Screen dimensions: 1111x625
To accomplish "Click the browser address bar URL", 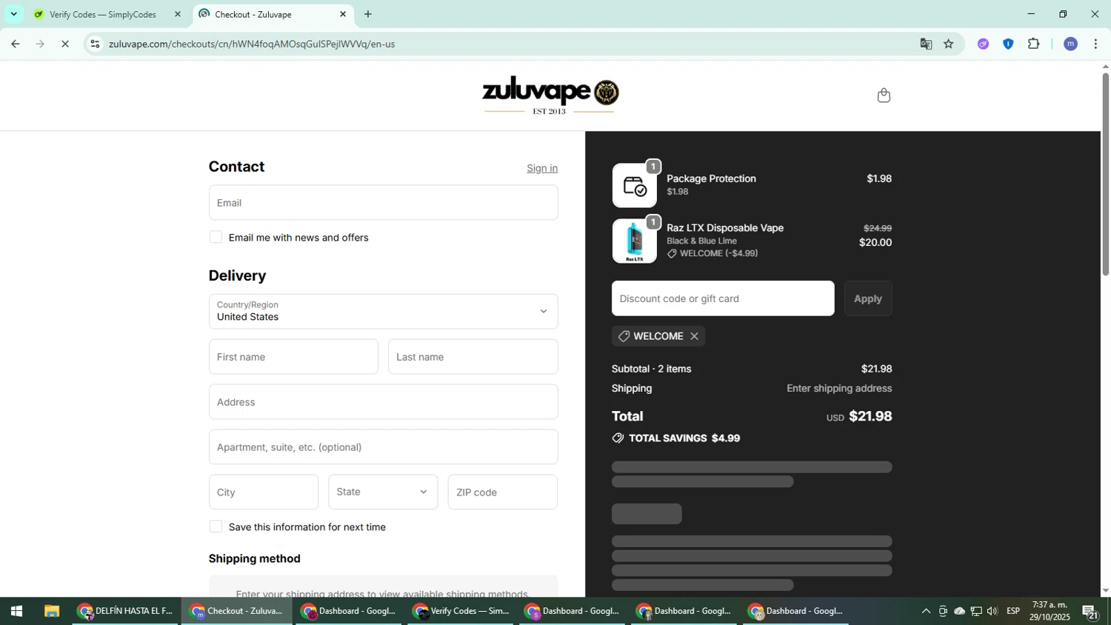I will [252, 44].
